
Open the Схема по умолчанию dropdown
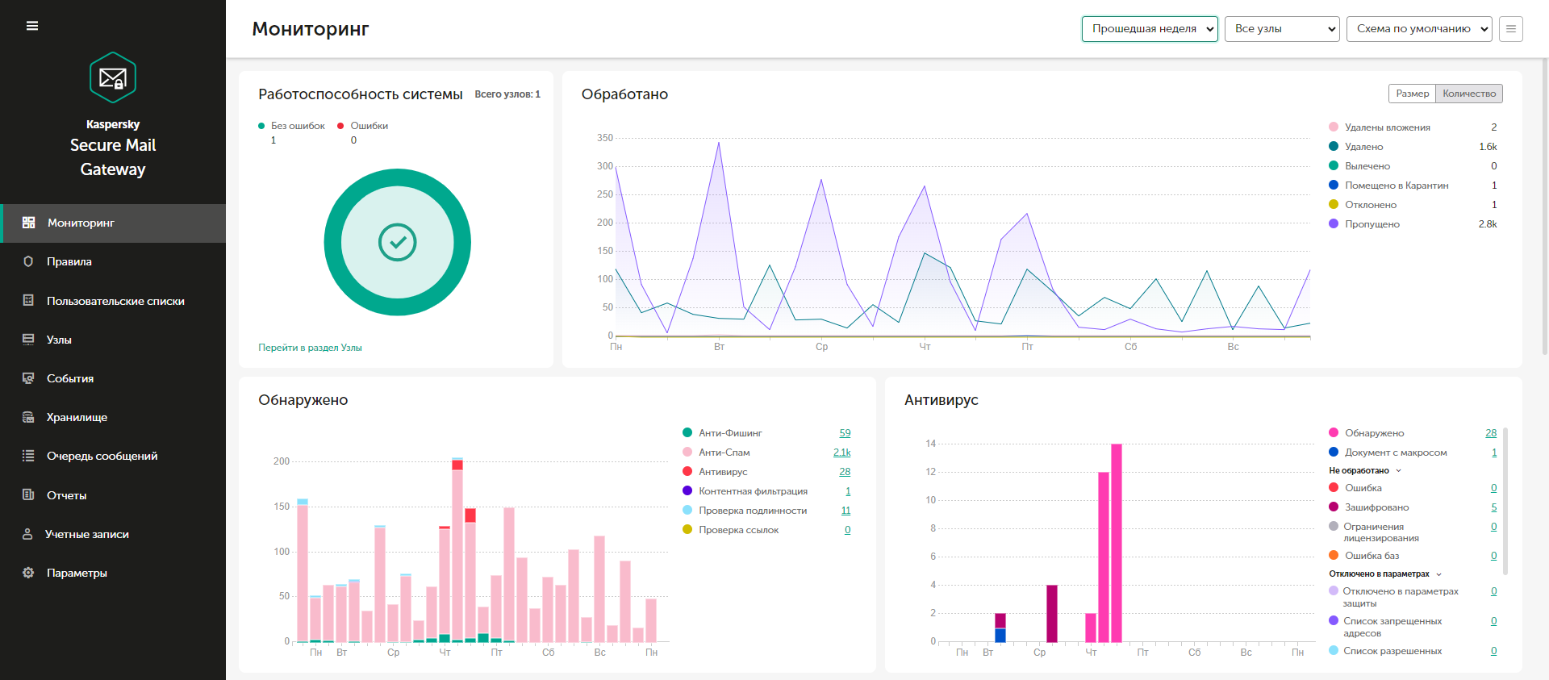(x=1419, y=29)
